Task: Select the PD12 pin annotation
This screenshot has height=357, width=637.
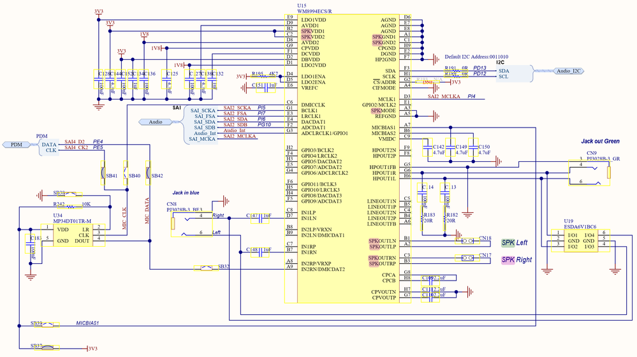Action: 480,73
